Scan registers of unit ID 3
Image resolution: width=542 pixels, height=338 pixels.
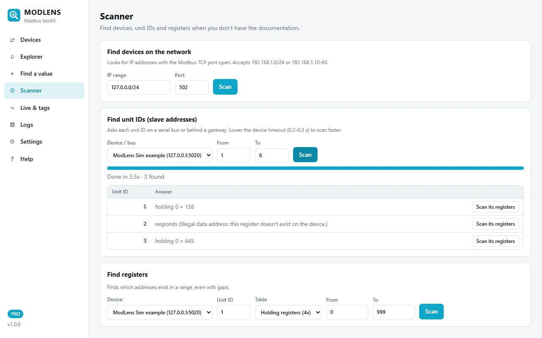point(495,241)
